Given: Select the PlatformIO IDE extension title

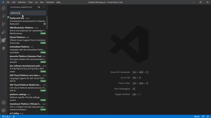Looking at the screenshot, I should pyautogui.click(x=17, y=18).
